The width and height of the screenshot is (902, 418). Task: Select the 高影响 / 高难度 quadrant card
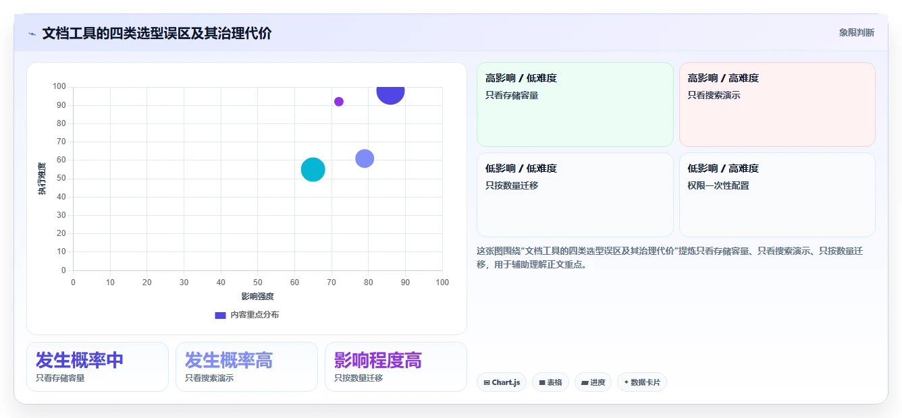point(777,104)
